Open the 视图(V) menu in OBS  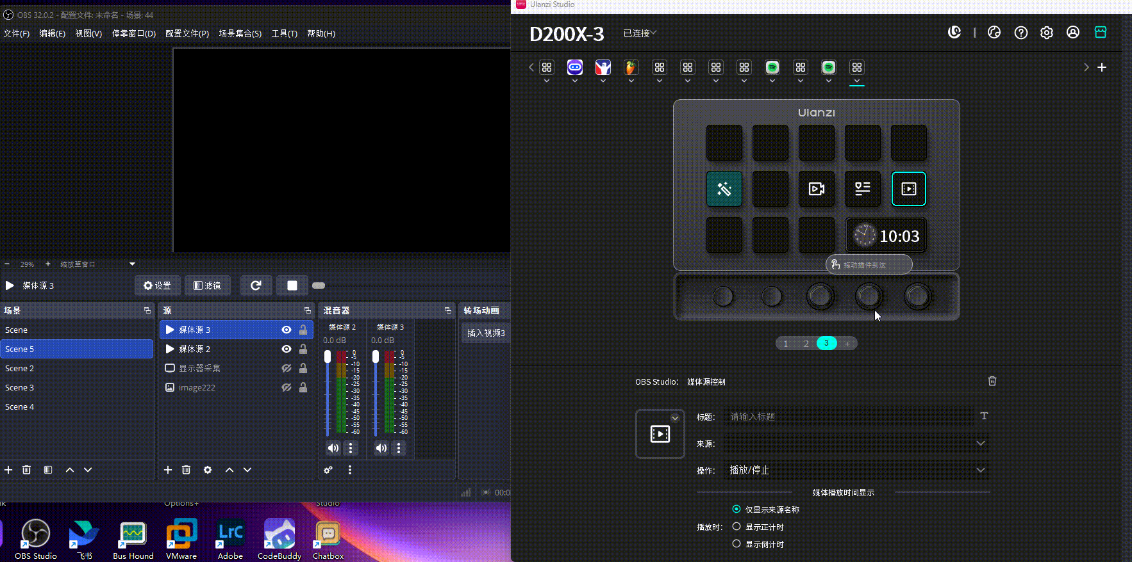pos(88,33)
